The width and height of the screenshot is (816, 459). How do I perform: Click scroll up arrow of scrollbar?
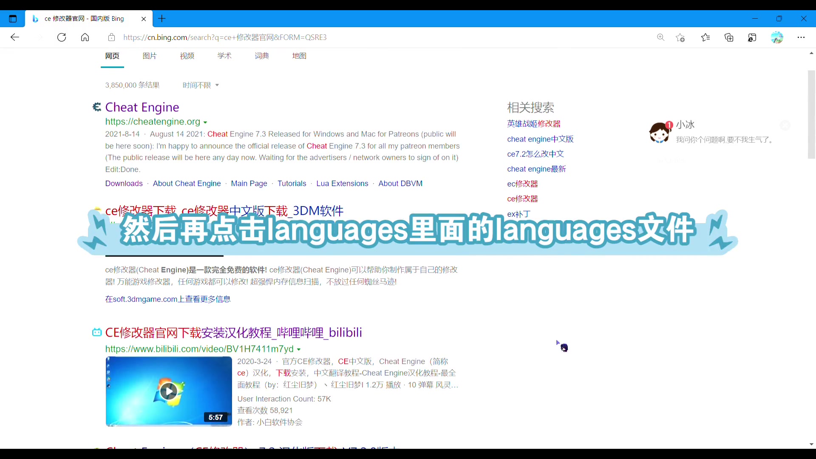(x=811, y=54)
